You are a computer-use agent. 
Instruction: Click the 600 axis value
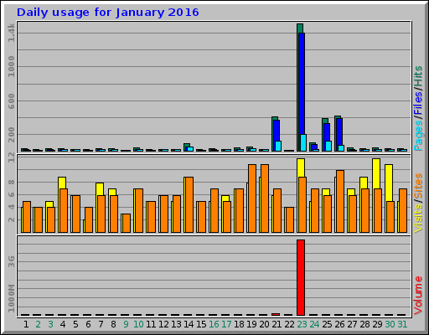click(x=11, y=101)
